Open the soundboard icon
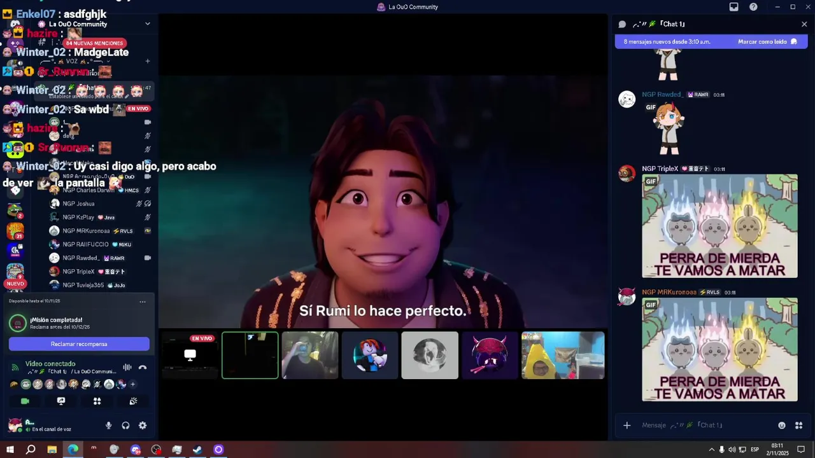 tap(133, 401)
